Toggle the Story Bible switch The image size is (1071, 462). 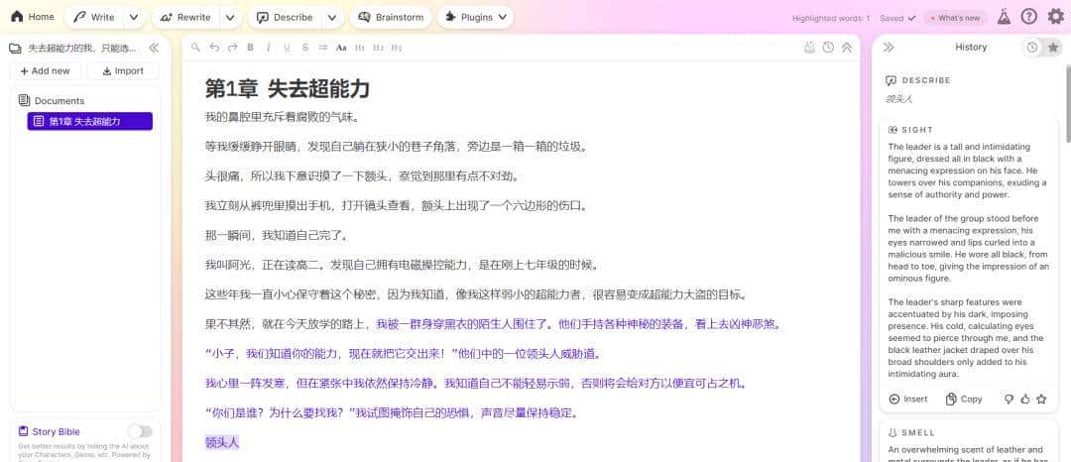tap(140, 431)
